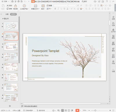Click the Slides (幻灯片) pane pill button

(x=13, y=14)
